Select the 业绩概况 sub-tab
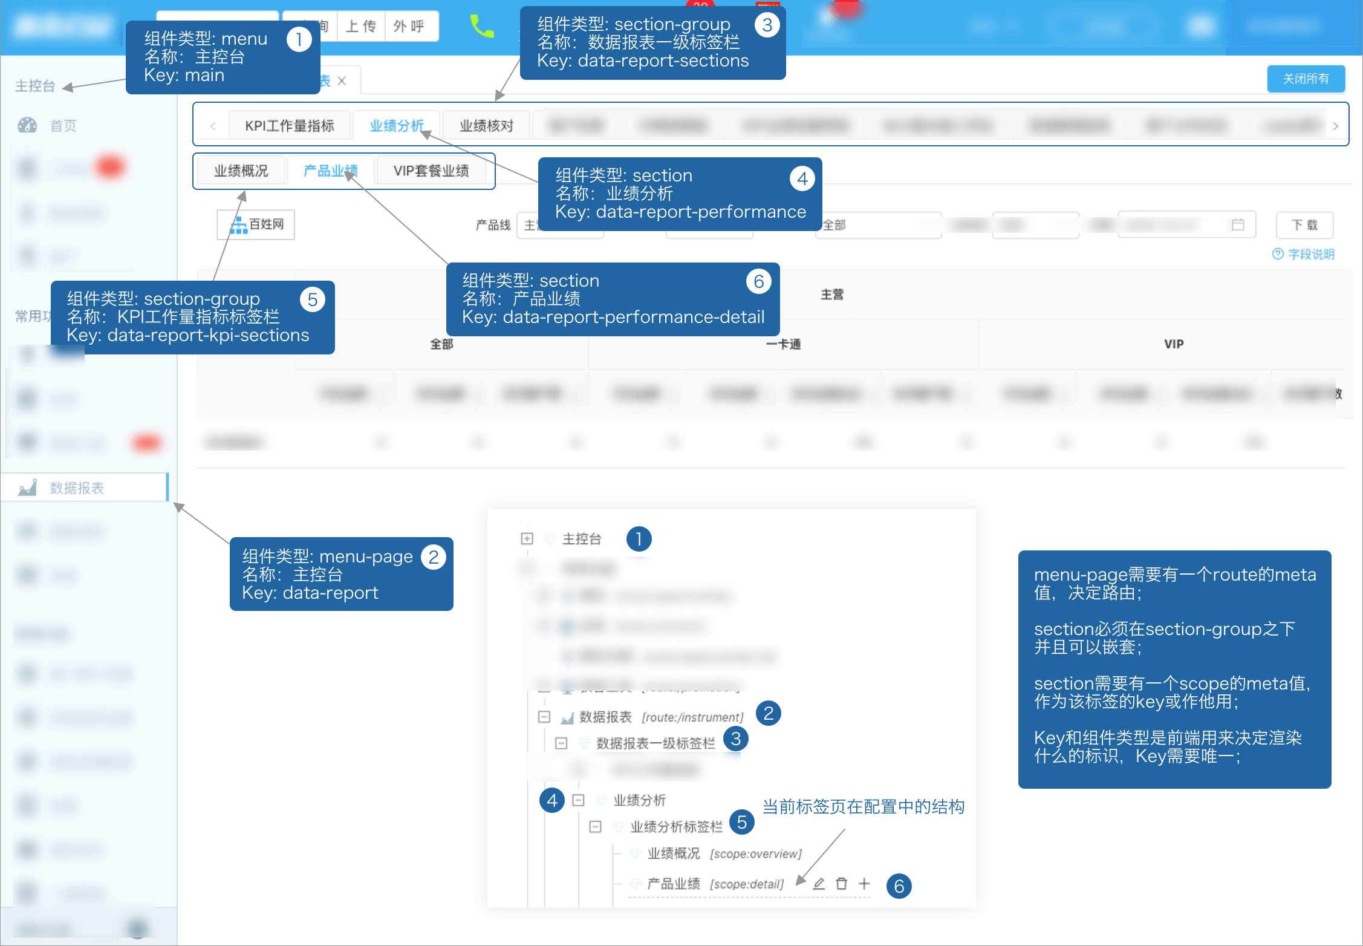 (x=241, y=171)
